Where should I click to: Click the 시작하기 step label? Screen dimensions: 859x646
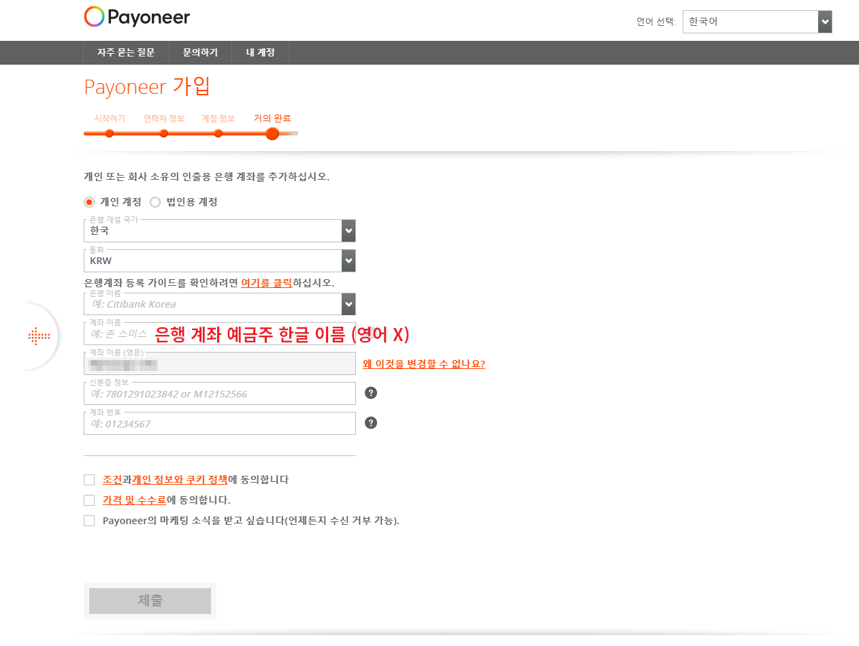[x=110, y=118]
